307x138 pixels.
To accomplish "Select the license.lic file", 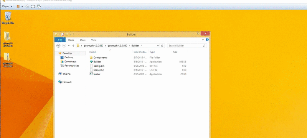I will click(x=99, y=70).
